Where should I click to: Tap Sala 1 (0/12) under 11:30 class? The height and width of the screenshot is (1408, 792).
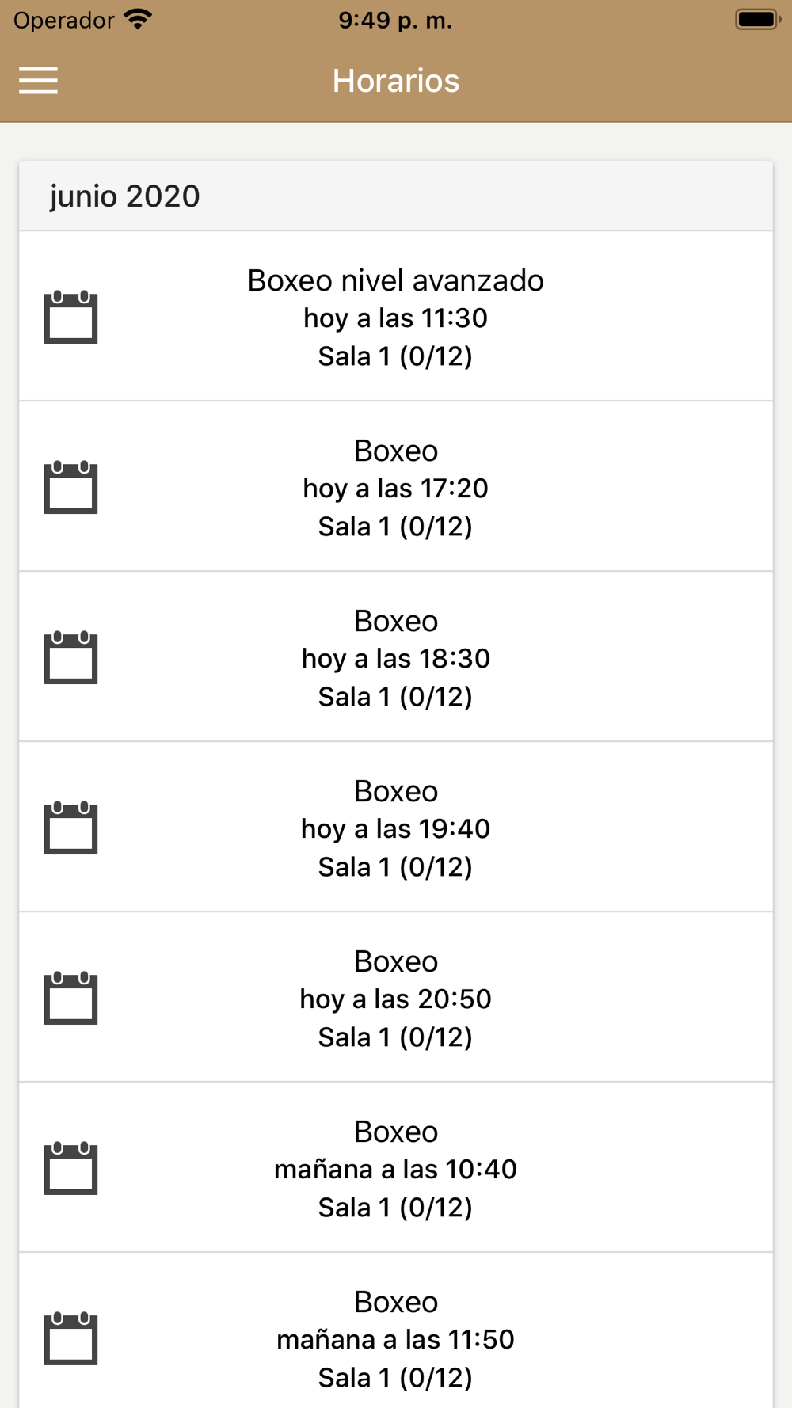pos(395,356)
